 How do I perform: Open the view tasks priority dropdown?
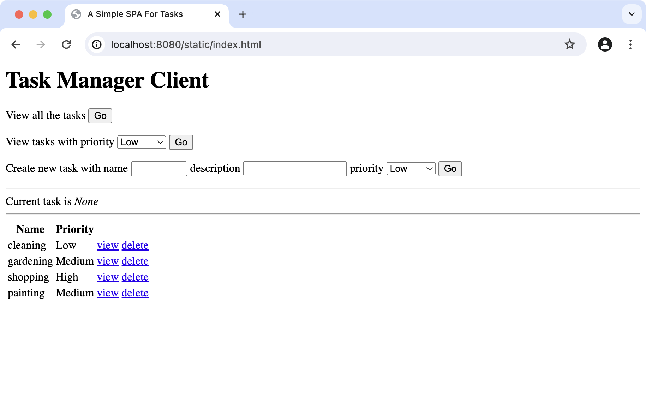click(x=142, y=142)
